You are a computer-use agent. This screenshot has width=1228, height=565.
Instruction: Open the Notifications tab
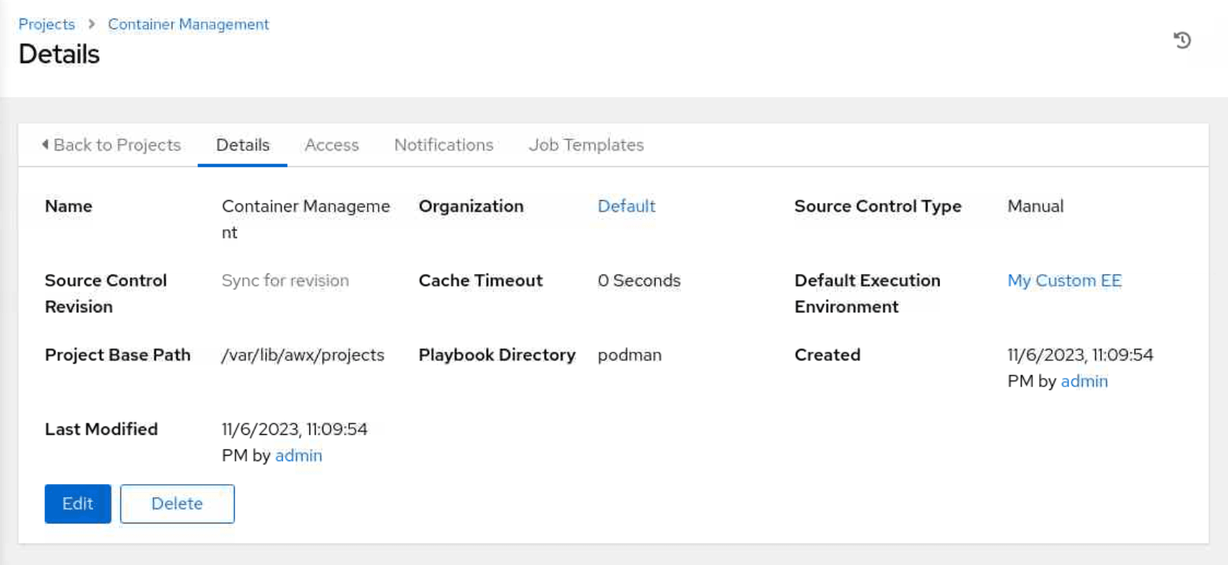point(444,145)
